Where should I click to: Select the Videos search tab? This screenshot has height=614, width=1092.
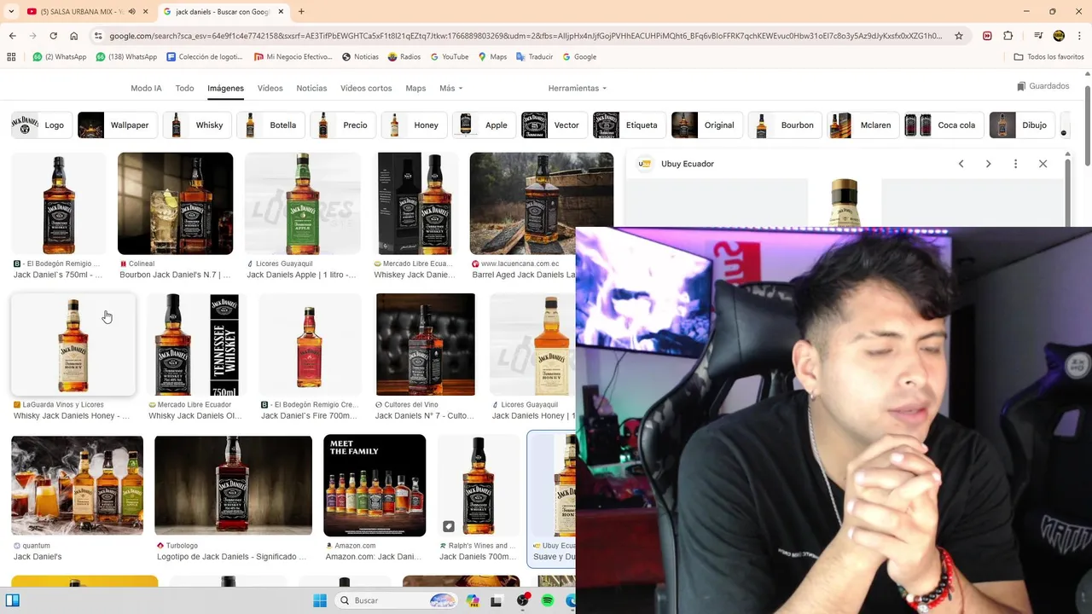tap(270, 88)
